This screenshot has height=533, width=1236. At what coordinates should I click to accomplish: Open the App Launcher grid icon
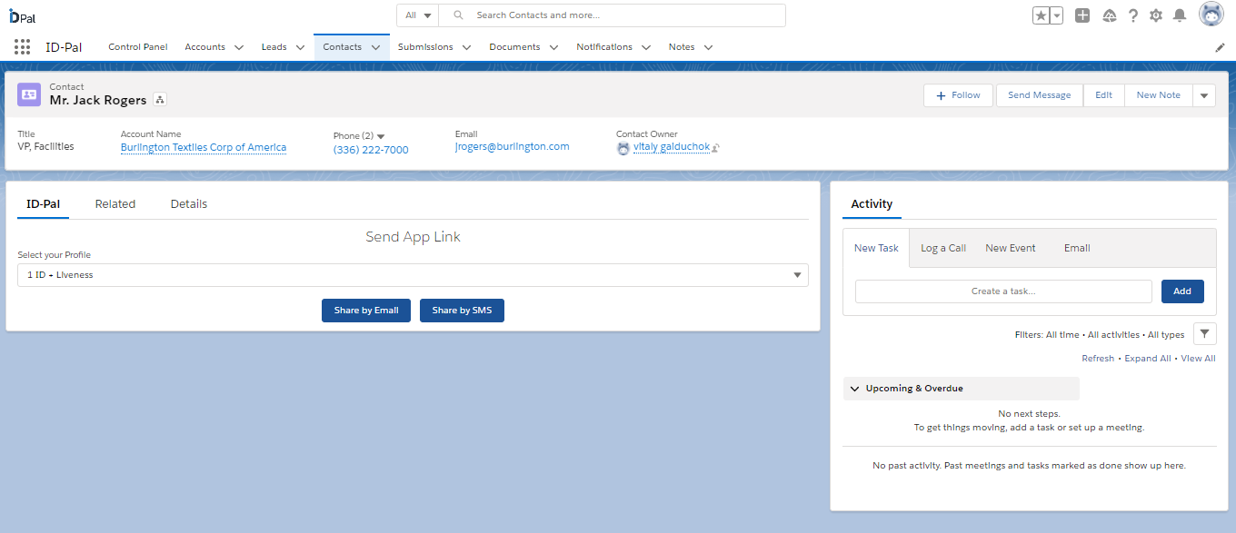click(x=23, y=47)
